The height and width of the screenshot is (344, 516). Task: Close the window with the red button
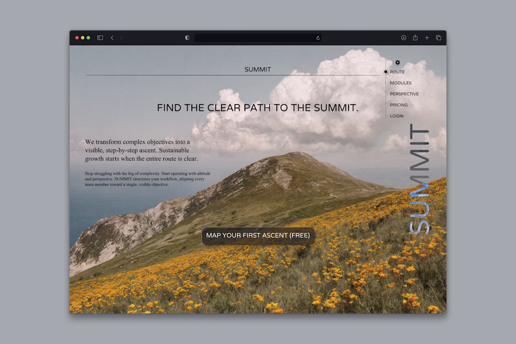point(77,38)
